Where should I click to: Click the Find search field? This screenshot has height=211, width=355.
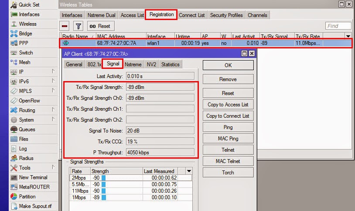338,26
